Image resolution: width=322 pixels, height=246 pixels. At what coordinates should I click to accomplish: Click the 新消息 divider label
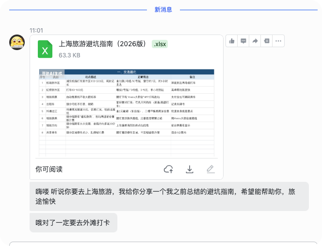163,9
